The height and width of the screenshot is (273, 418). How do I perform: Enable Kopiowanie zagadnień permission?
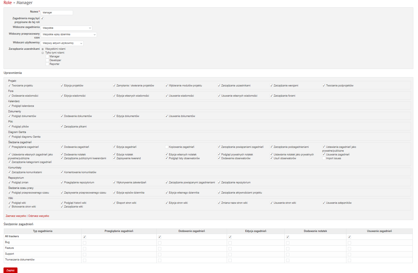167,147
